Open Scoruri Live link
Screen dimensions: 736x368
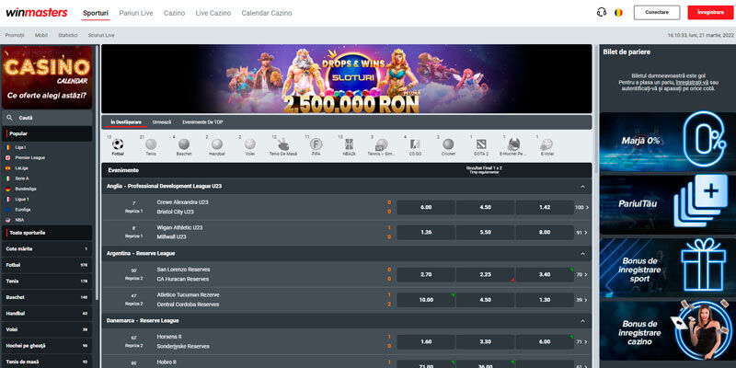[101, 35]
